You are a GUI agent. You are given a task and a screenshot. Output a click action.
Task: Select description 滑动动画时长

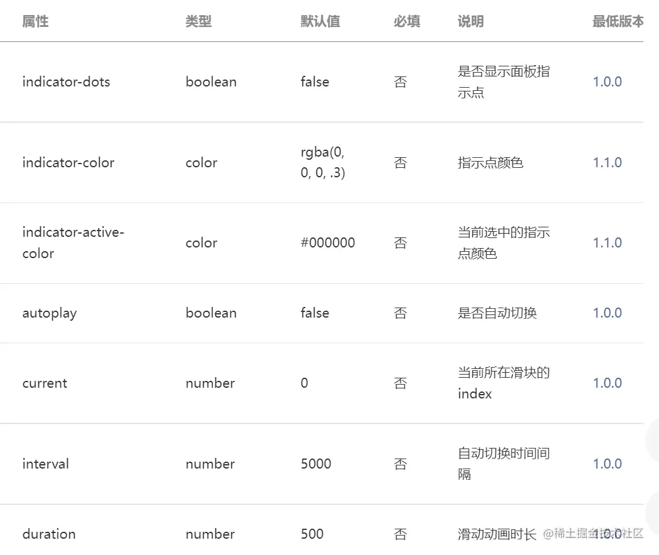(x=497, y=534)
